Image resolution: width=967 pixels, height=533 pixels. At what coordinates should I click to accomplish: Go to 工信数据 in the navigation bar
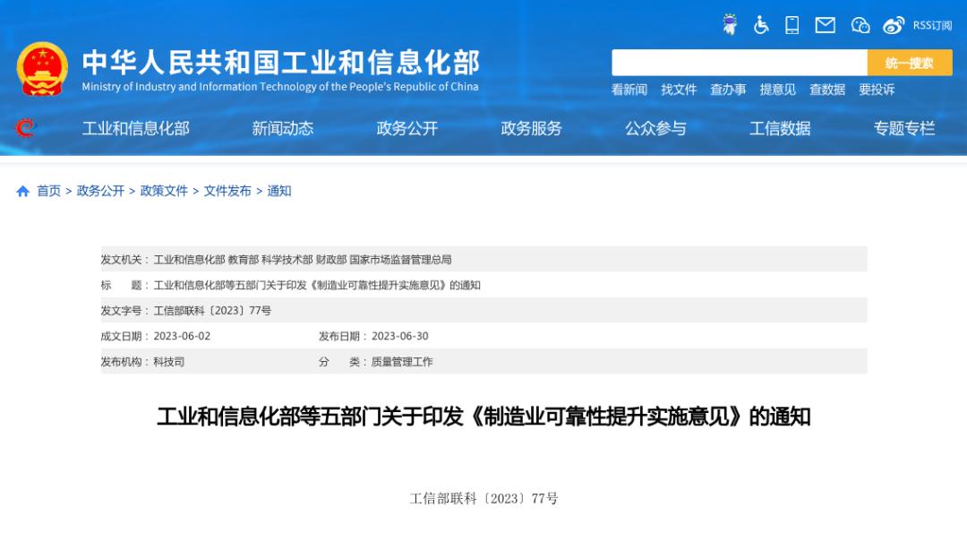pos(780,128)
